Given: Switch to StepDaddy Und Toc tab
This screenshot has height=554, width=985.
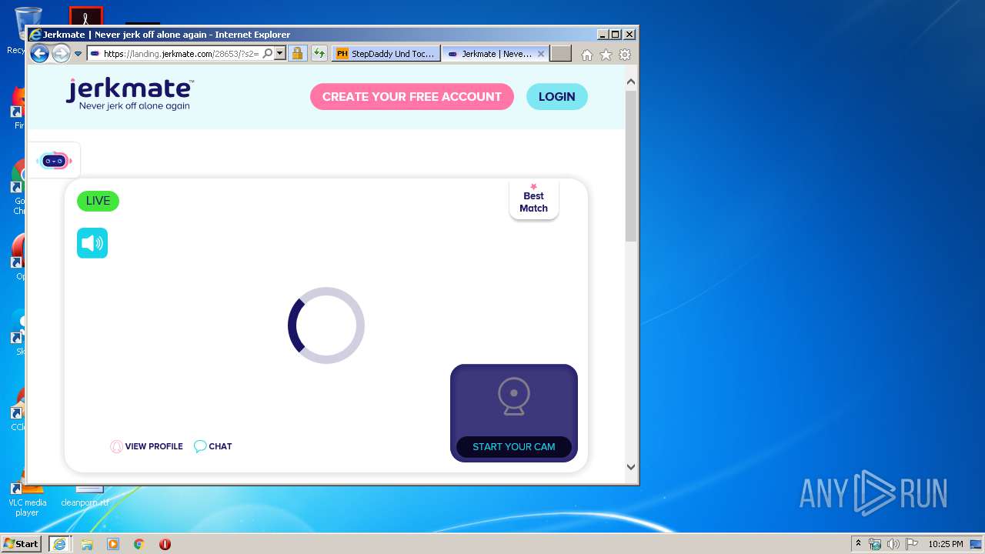Looking at the screenshot, I should pyautogui.click(x=386, y=54).
